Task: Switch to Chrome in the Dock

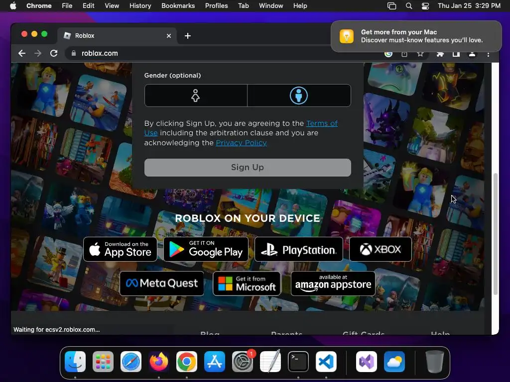Action: tap(187, 362)
